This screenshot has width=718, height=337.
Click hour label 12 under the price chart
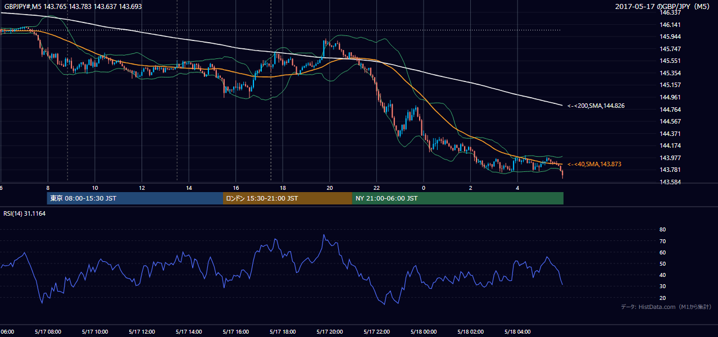tap(142, 188)
